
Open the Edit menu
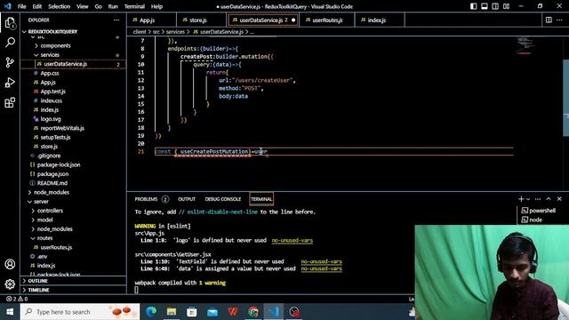point(37,6)
